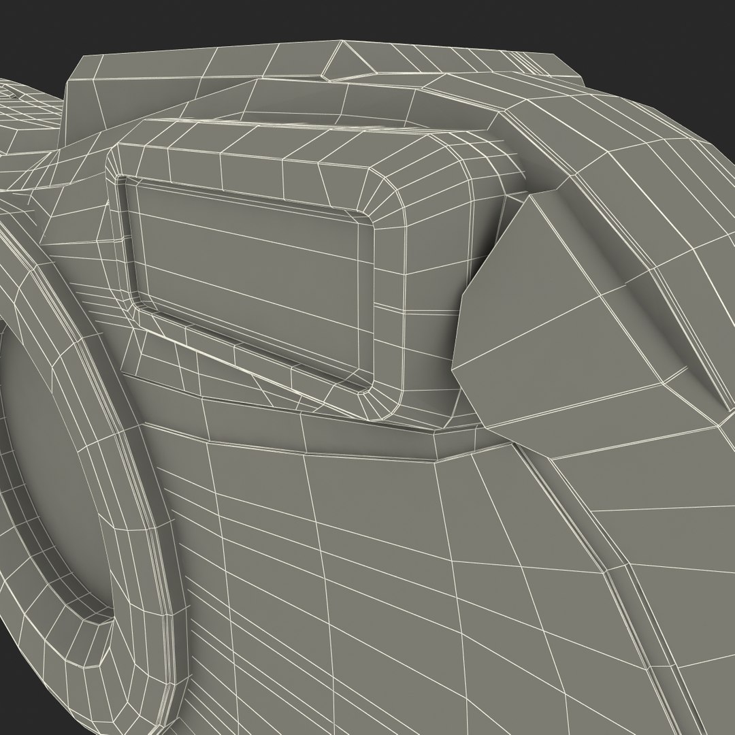The image size is (735, 735).
Task: Select the dense mesh object at far left edge
Action: [x=28, y=117]
